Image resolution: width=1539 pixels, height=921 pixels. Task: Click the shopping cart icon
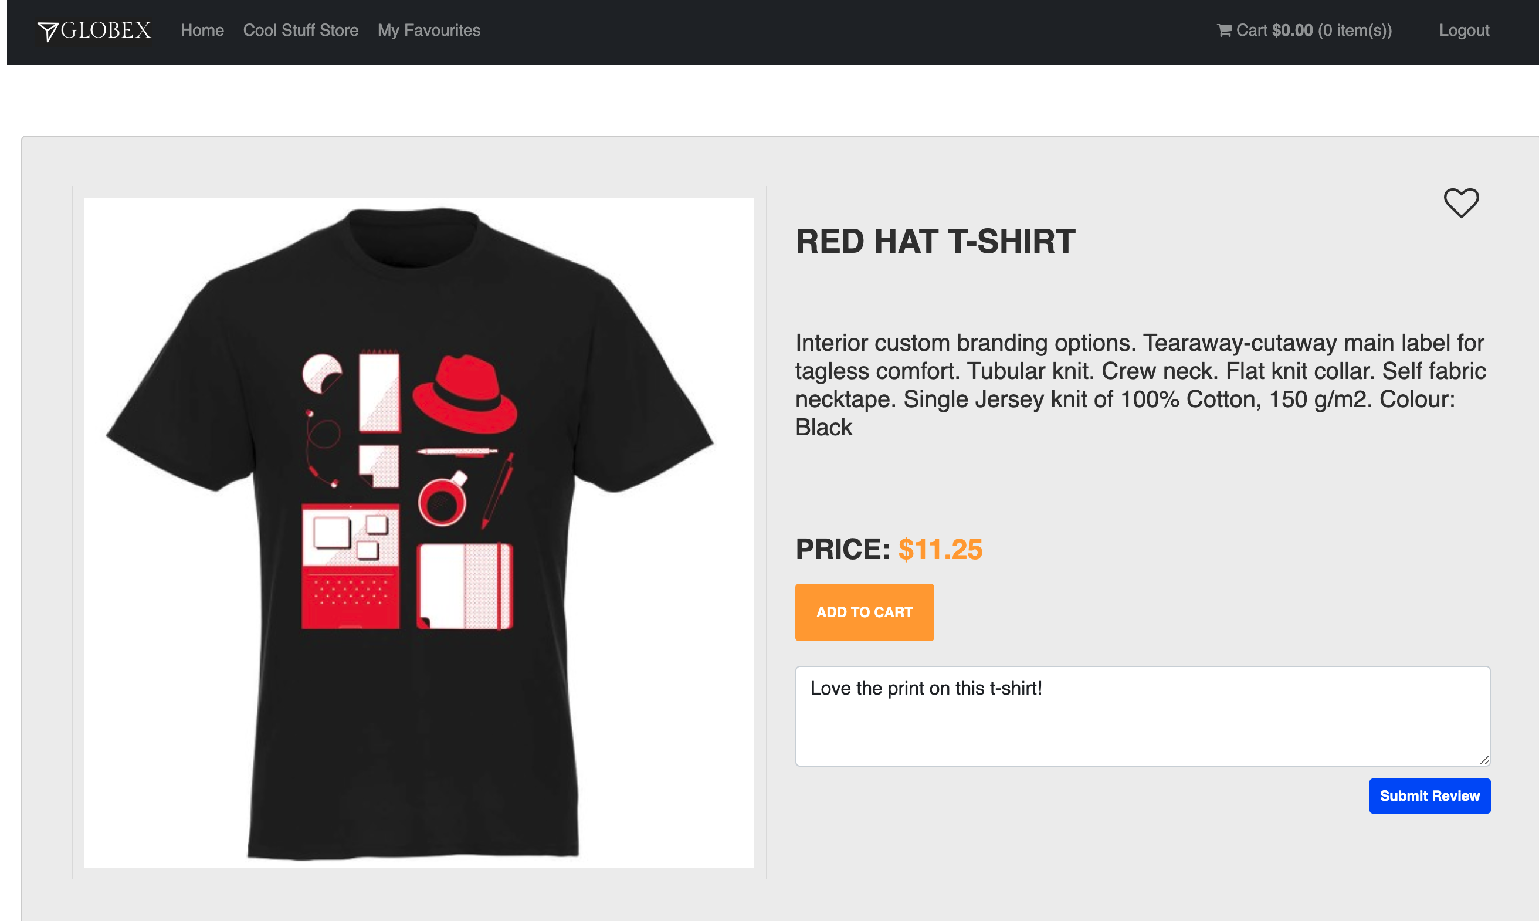[1224, 31]
